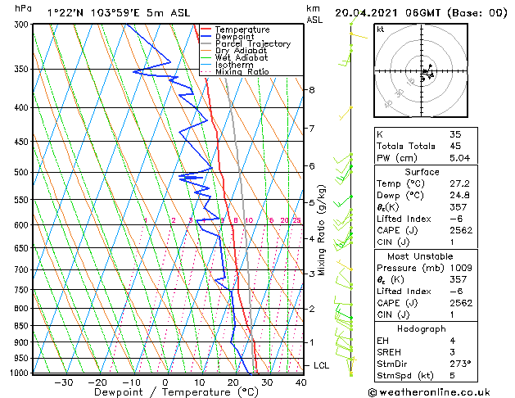The image size is (515, 398).
Task: Click the Hodograph section heading in table
Action: (422, 329)
